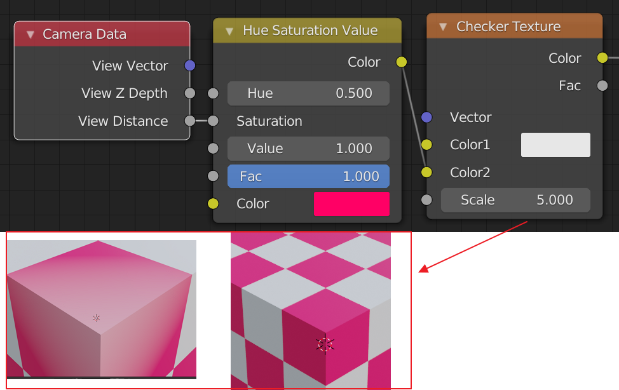Collapse the Hue Saturation Value node
619x390 pixels.
pyautogui.click(x=229, y=30)
